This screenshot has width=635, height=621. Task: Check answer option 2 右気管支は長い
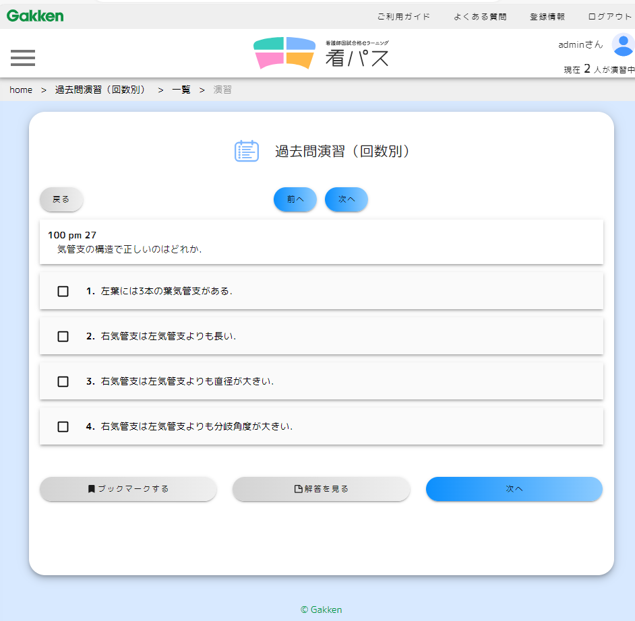point(63,336)
